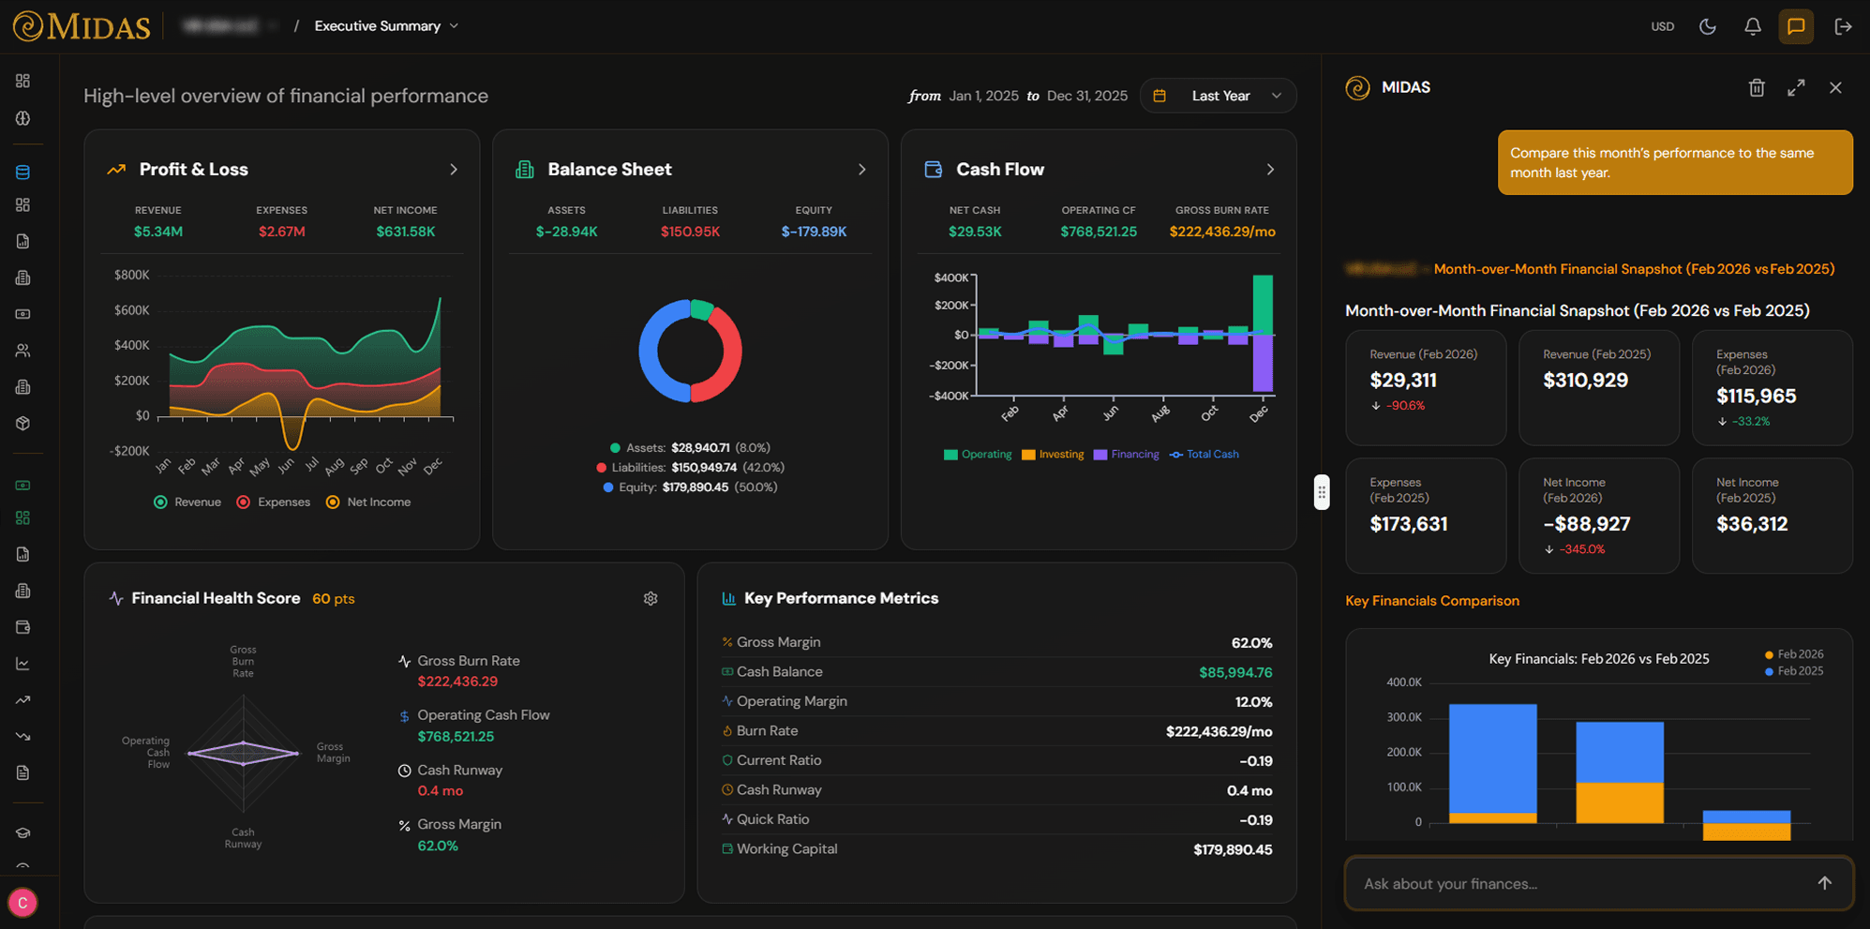Open Cash Flow details via its chevron
This screenshot has width=1870, height=929.
point(1271,170)
